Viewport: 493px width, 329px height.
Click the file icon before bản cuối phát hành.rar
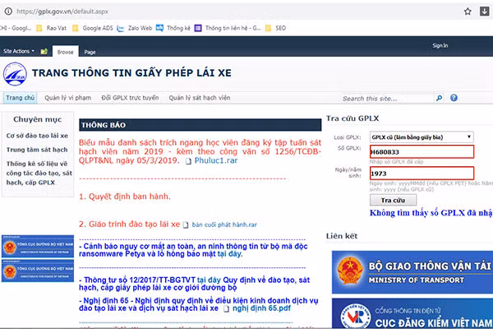coord(186,225)
